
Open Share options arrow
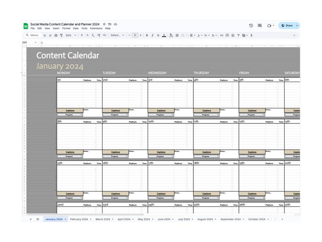297,26
